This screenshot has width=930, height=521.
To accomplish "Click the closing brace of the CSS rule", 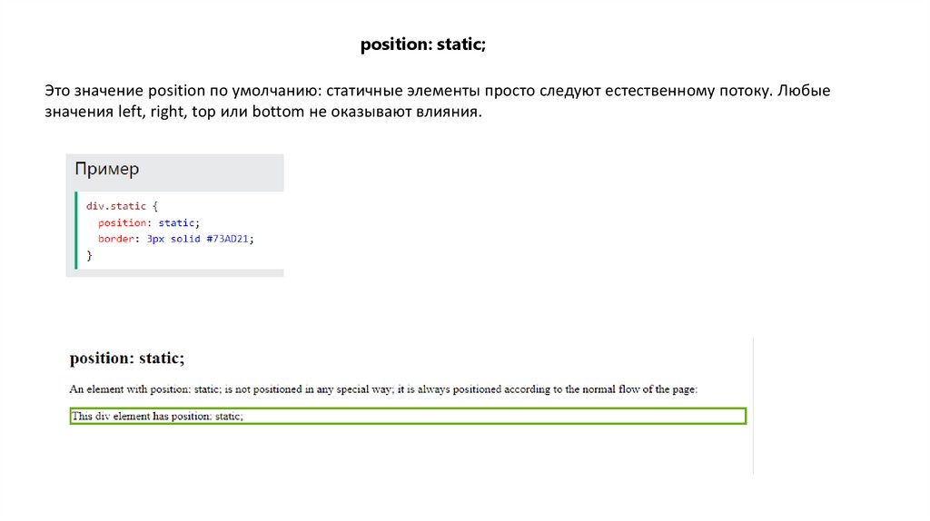I will pos(89,256).
